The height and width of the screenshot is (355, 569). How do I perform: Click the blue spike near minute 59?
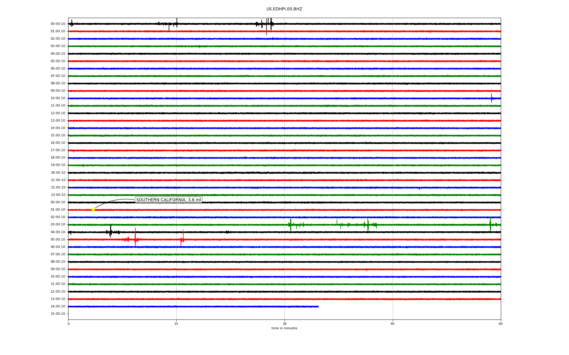491,98
